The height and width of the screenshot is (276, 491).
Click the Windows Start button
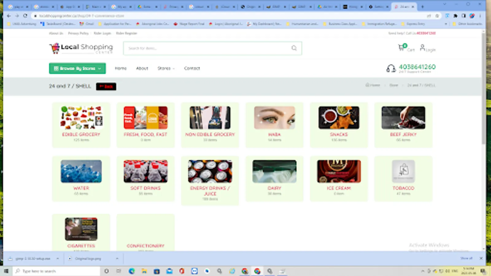[x=6, y=271]
